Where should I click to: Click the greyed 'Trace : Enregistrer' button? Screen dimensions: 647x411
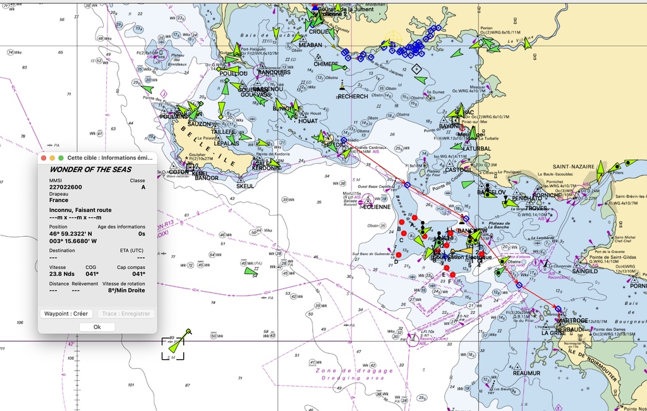[126, 314]
